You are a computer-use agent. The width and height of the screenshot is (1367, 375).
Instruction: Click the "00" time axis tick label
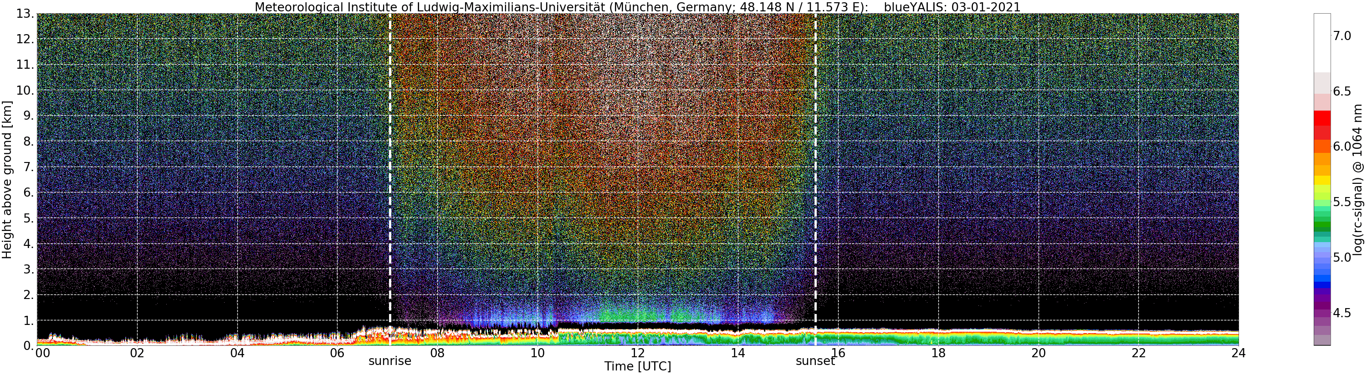coord(42,353)
